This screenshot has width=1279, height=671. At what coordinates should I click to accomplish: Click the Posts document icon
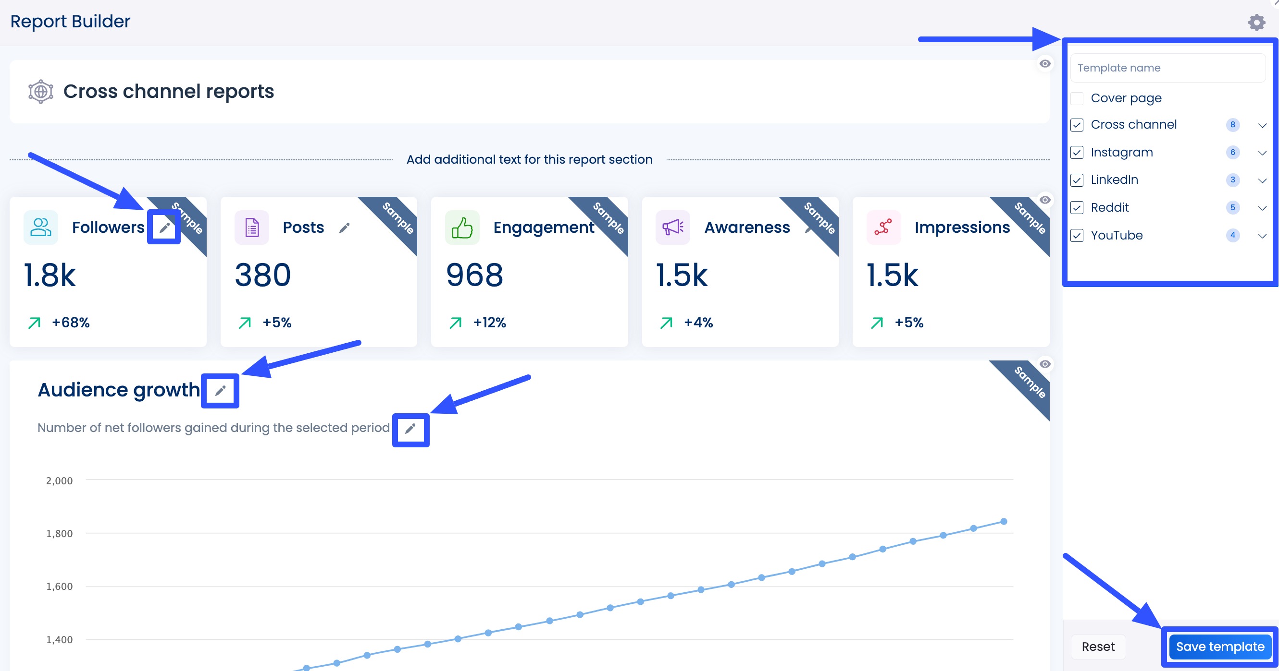coord(251,227)
